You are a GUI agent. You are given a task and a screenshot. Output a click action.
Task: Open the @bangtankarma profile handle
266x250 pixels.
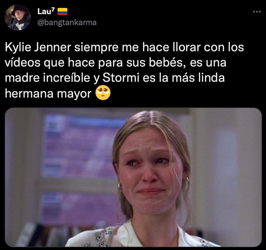tap(67, 23)
